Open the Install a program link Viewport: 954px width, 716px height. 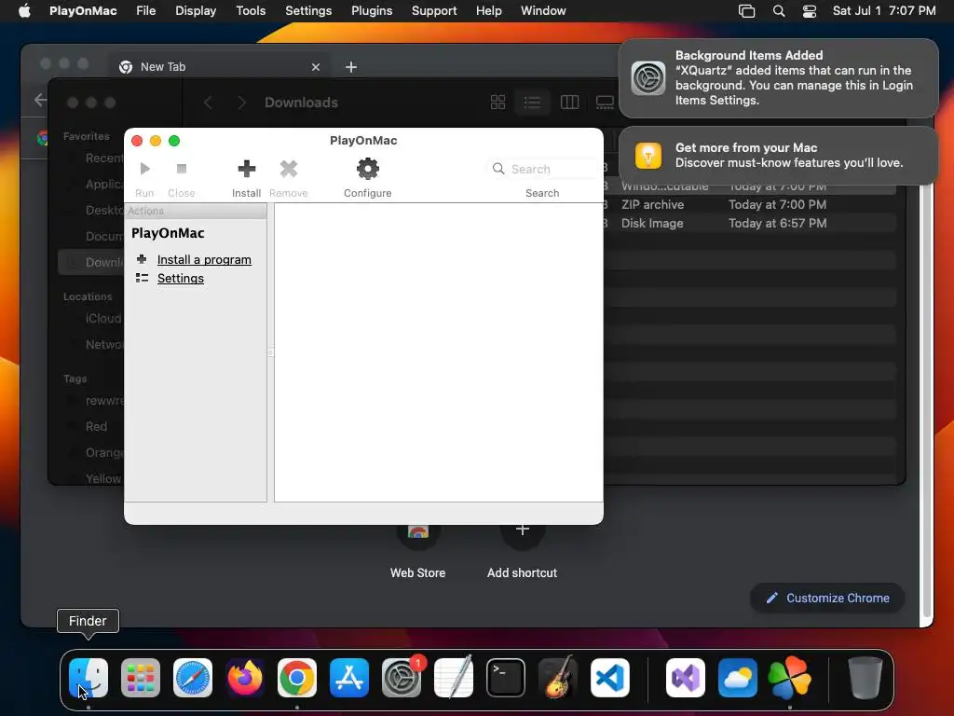pos(204,260)
